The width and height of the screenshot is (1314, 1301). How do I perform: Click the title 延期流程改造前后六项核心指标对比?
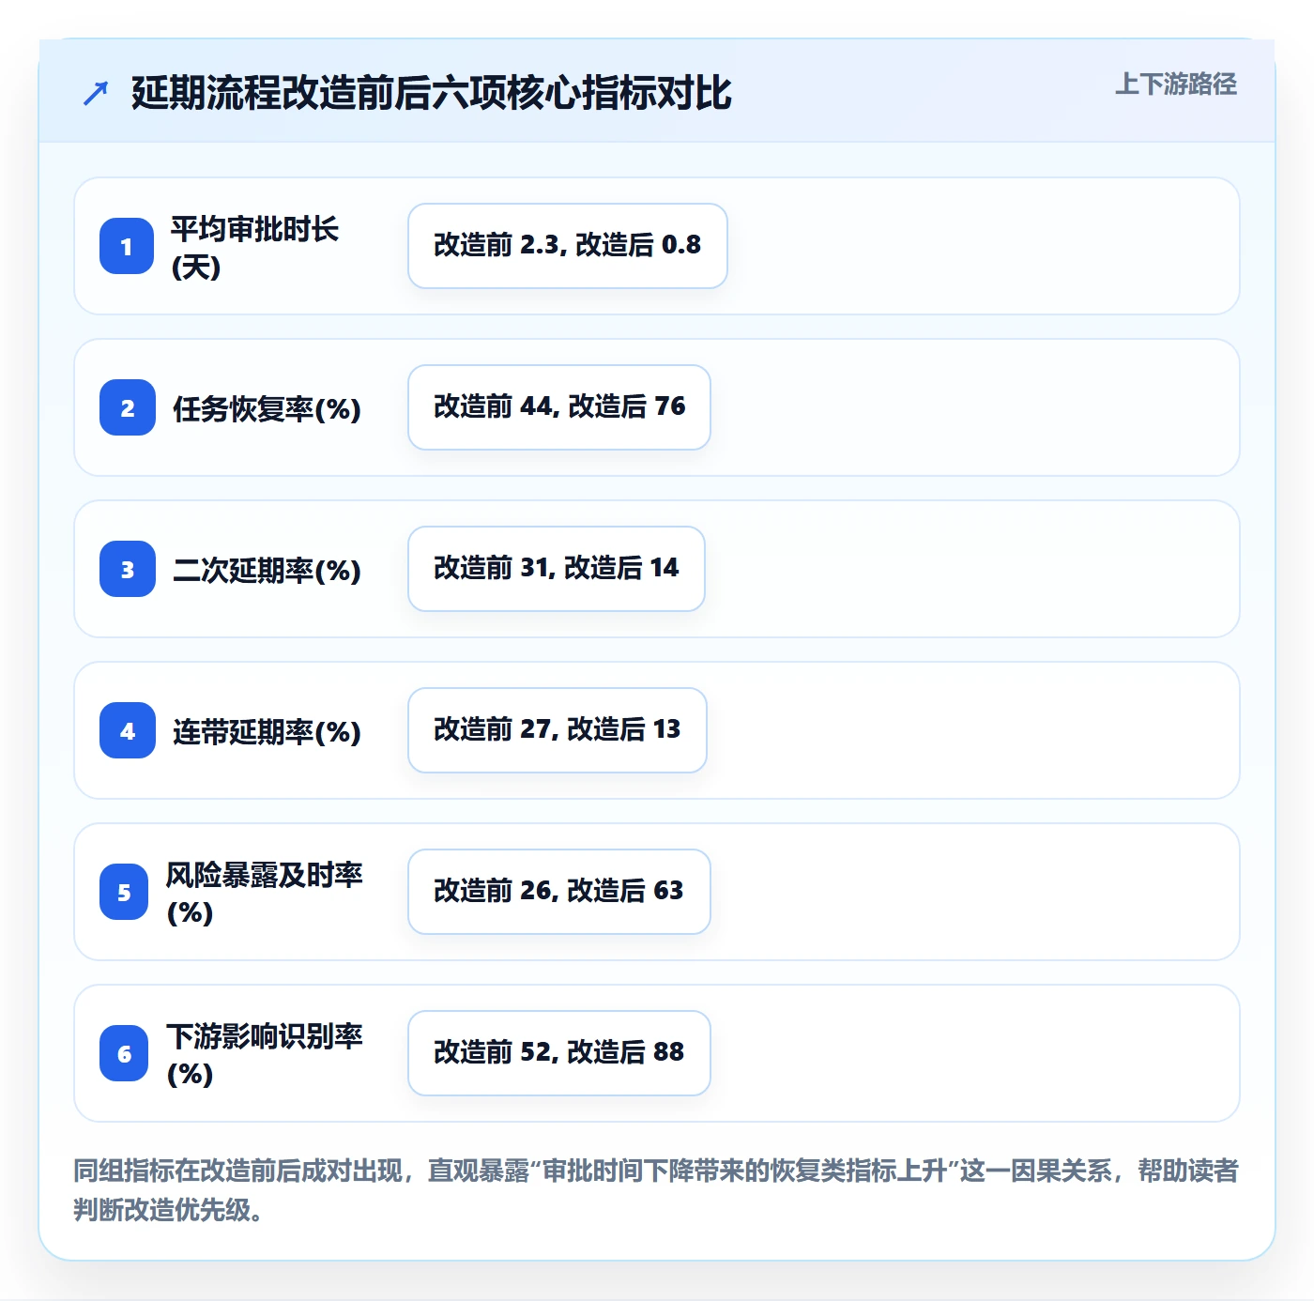pos(431,93)
